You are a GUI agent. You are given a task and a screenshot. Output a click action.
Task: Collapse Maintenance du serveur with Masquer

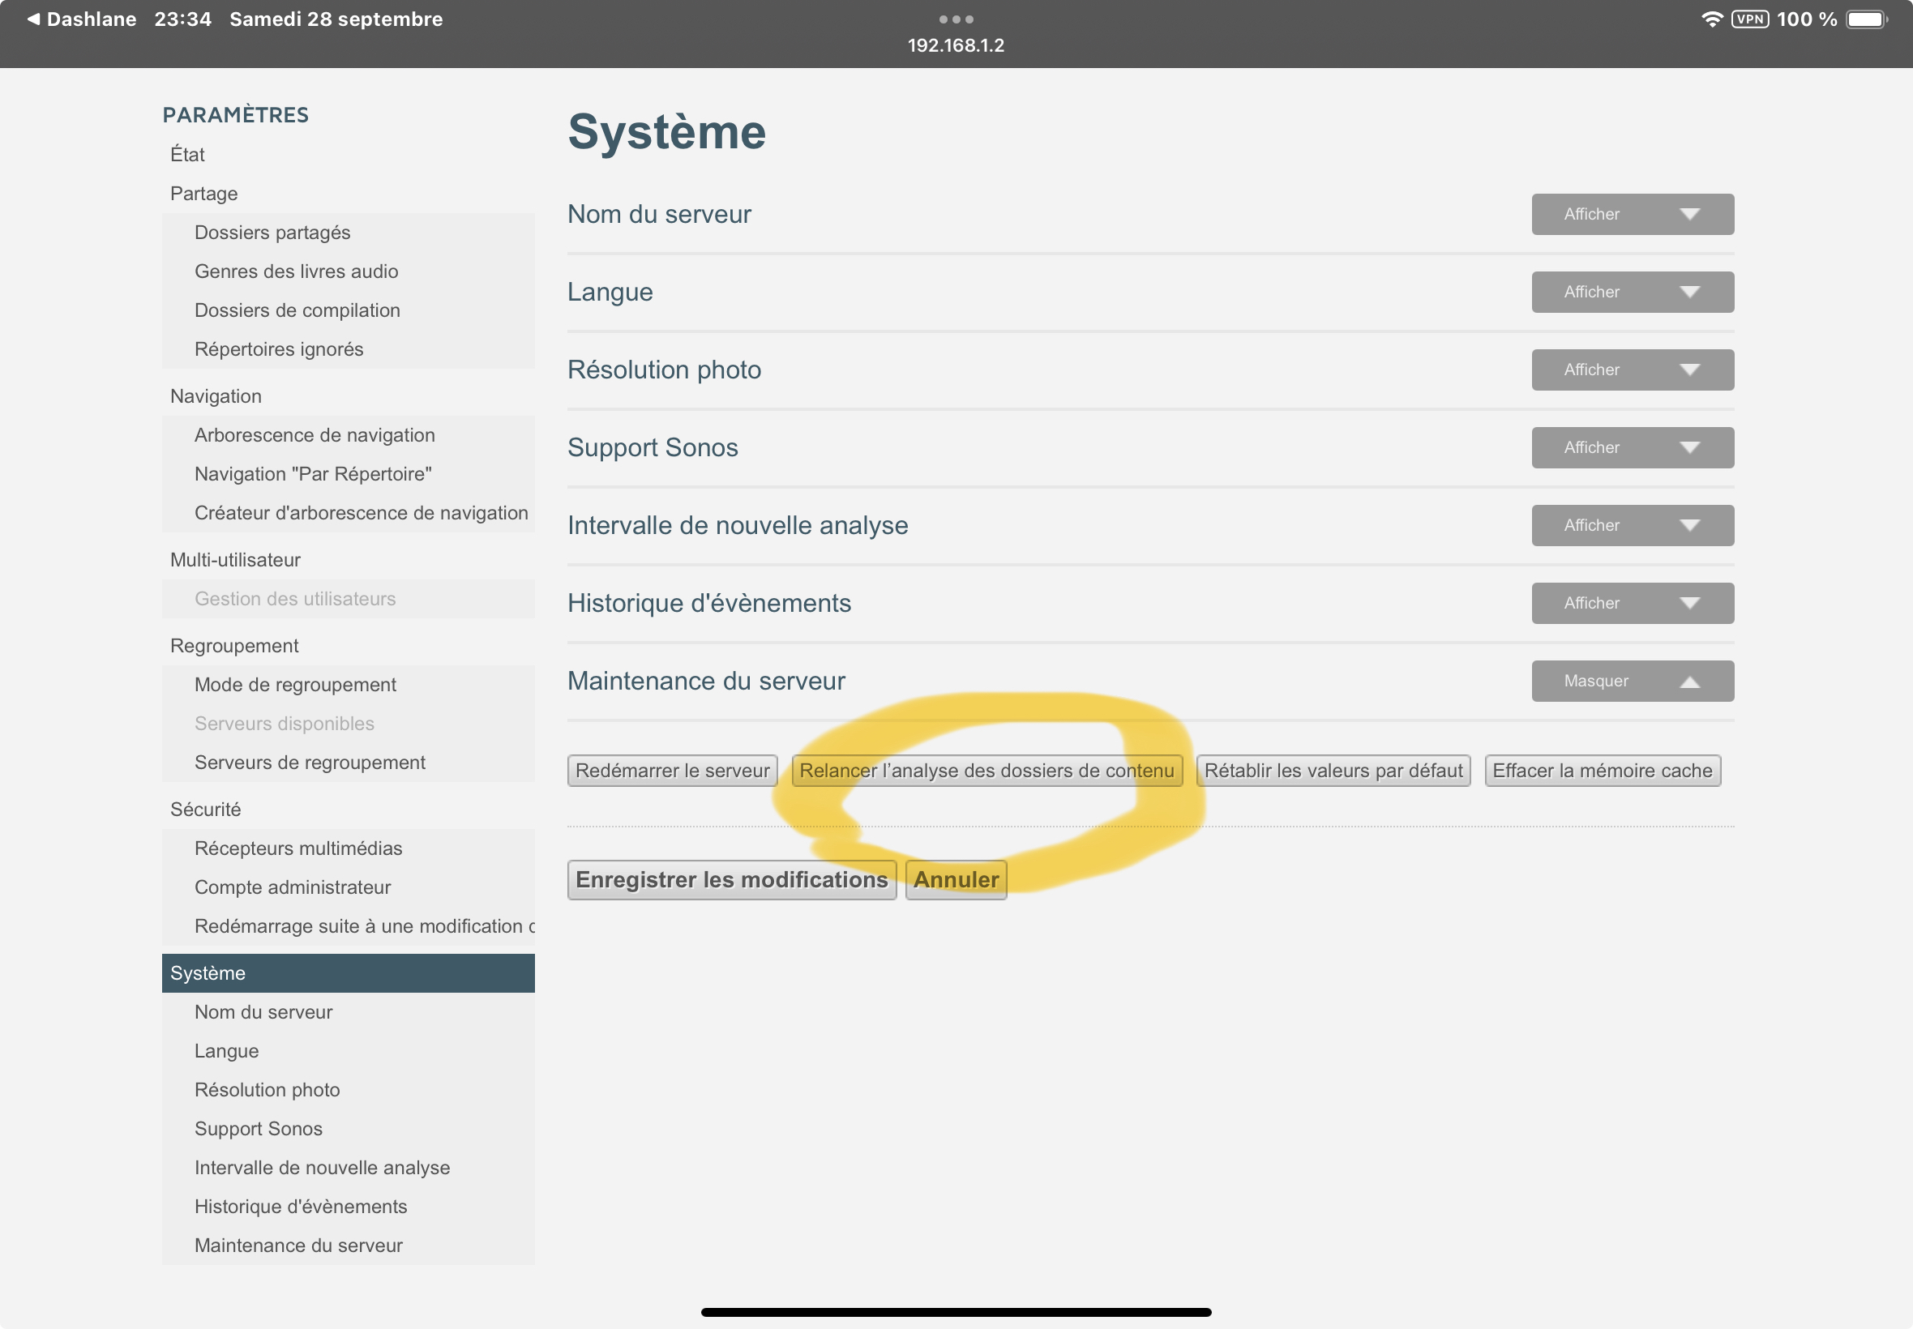tap(1632, 682)
